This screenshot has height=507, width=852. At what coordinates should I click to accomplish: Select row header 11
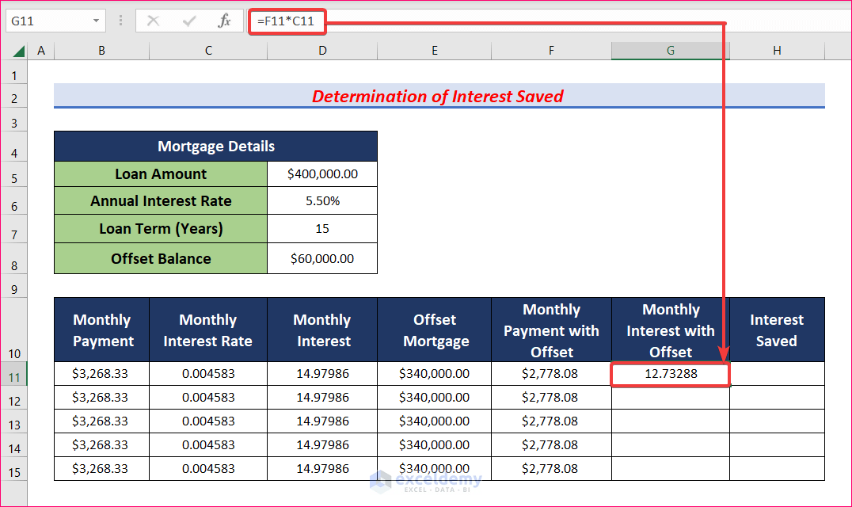14,373
